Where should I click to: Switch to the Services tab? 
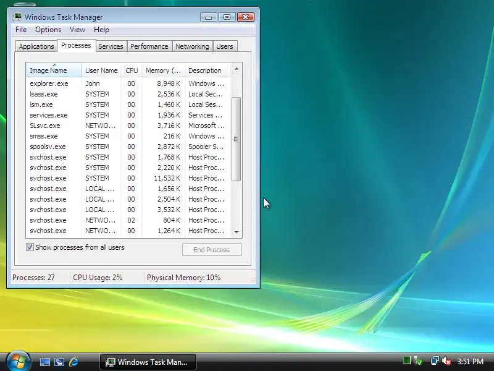(x=111, y=46)
